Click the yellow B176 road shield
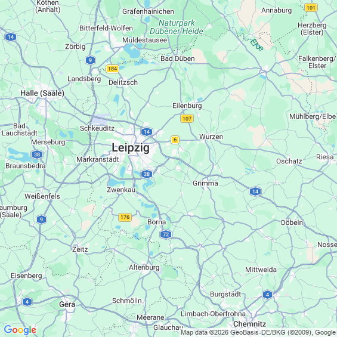This screenshot has height=337, width=337. 125,217
